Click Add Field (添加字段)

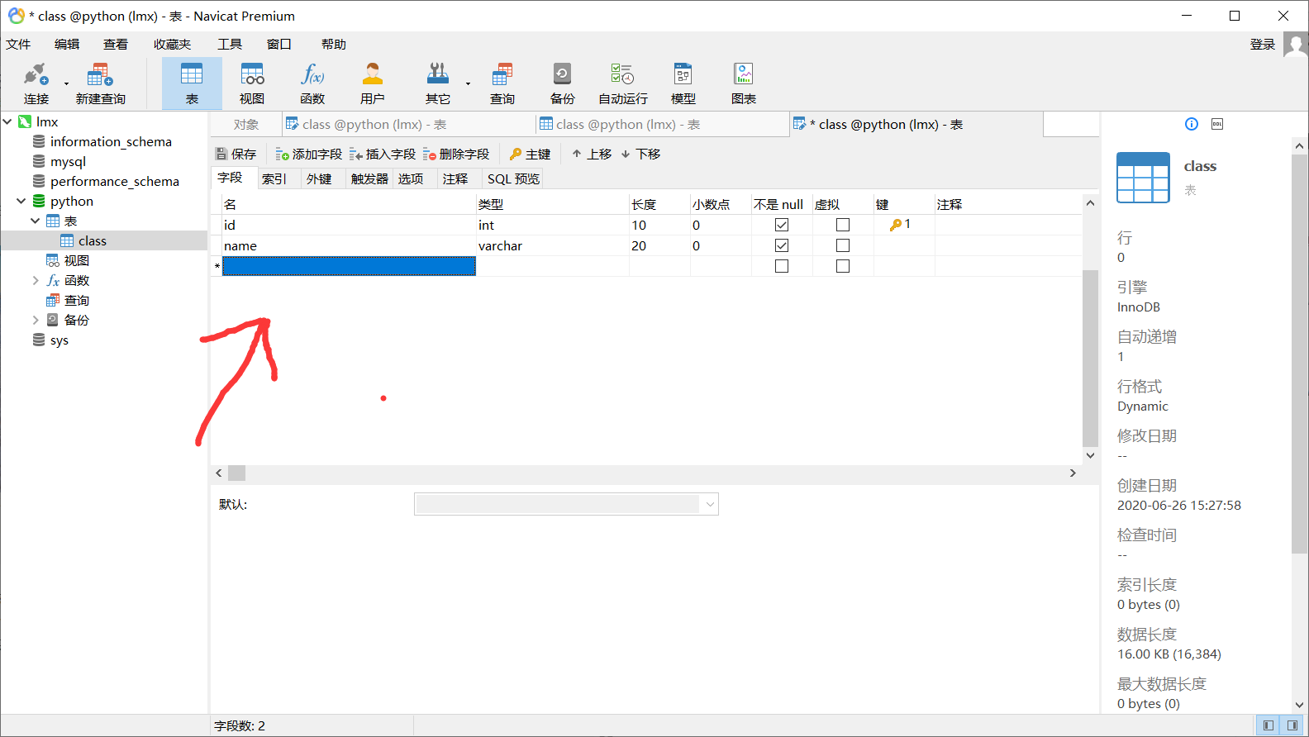click(x=308, y=154)
